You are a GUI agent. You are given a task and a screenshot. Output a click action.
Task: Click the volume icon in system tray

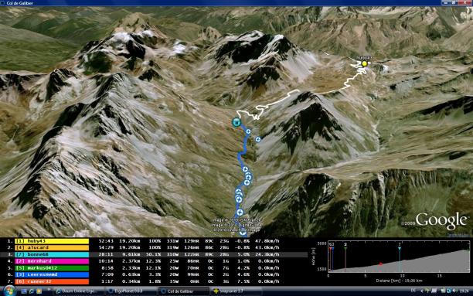coord(456,291)
